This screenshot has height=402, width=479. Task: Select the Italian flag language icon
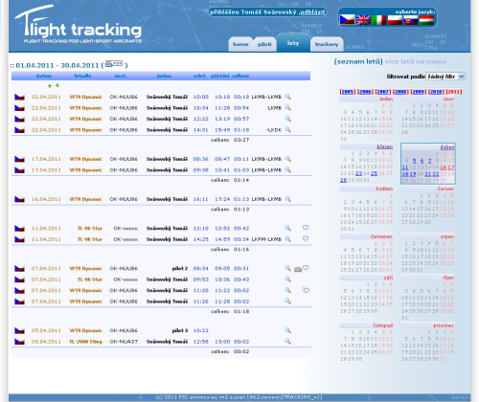coord(378,20)
